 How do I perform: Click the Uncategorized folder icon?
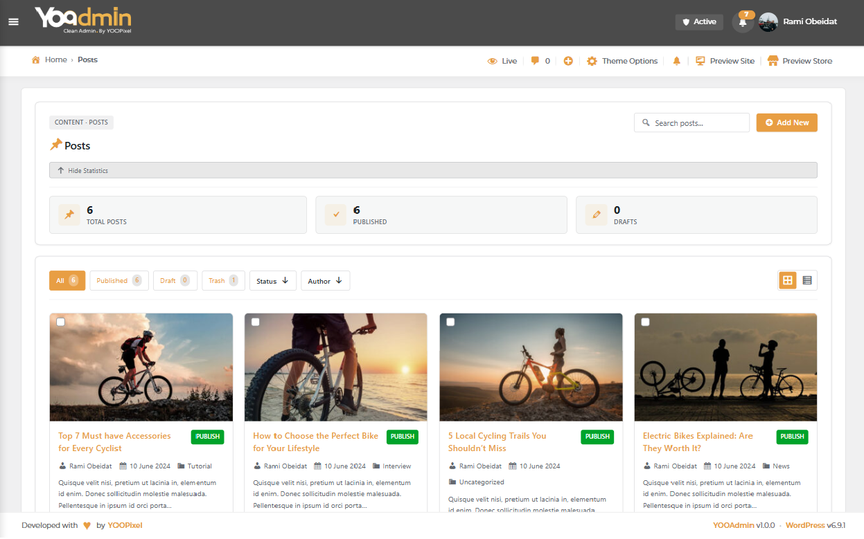pos(452,482)
